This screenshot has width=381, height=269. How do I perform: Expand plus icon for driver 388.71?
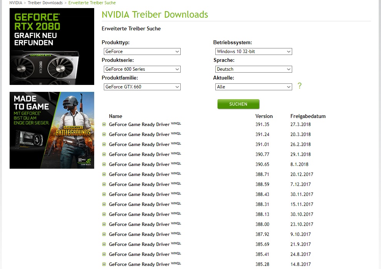click(104, 174)
